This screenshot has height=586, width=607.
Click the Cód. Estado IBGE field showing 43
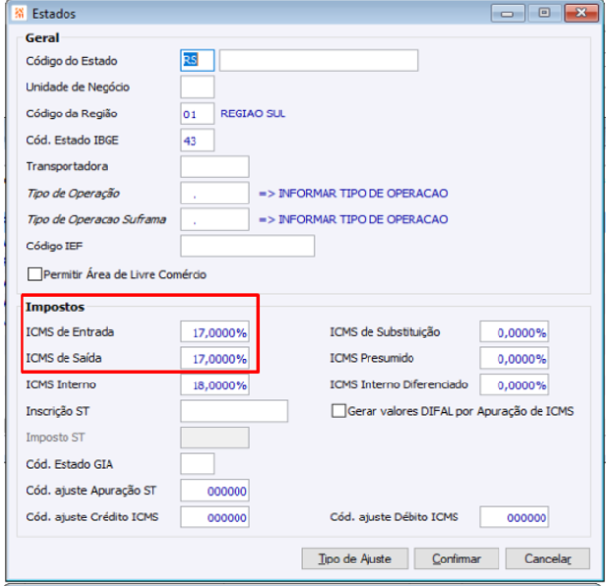point(197,140)
